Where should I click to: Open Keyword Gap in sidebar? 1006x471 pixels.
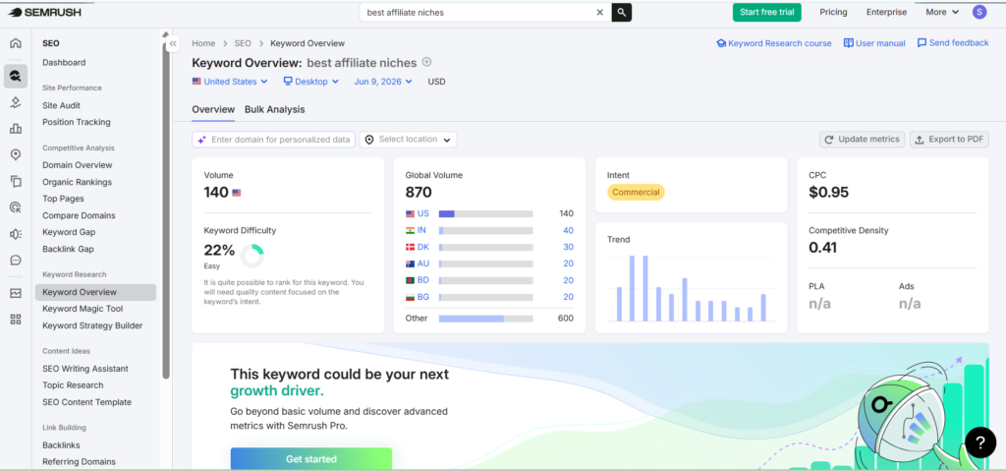point(70,232)
